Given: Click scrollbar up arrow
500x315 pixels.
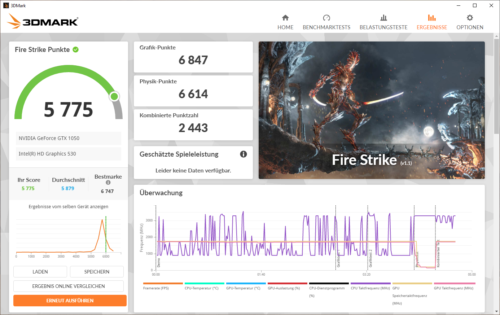Looking at the screenshot, I should [497, 35].
